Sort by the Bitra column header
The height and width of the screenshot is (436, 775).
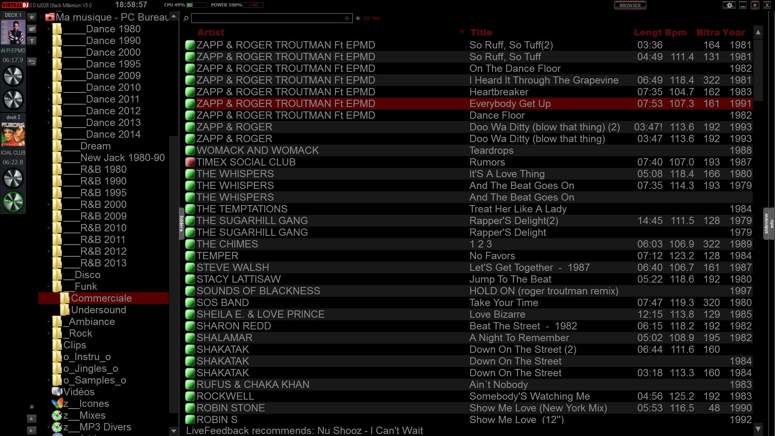click(708, 32)
